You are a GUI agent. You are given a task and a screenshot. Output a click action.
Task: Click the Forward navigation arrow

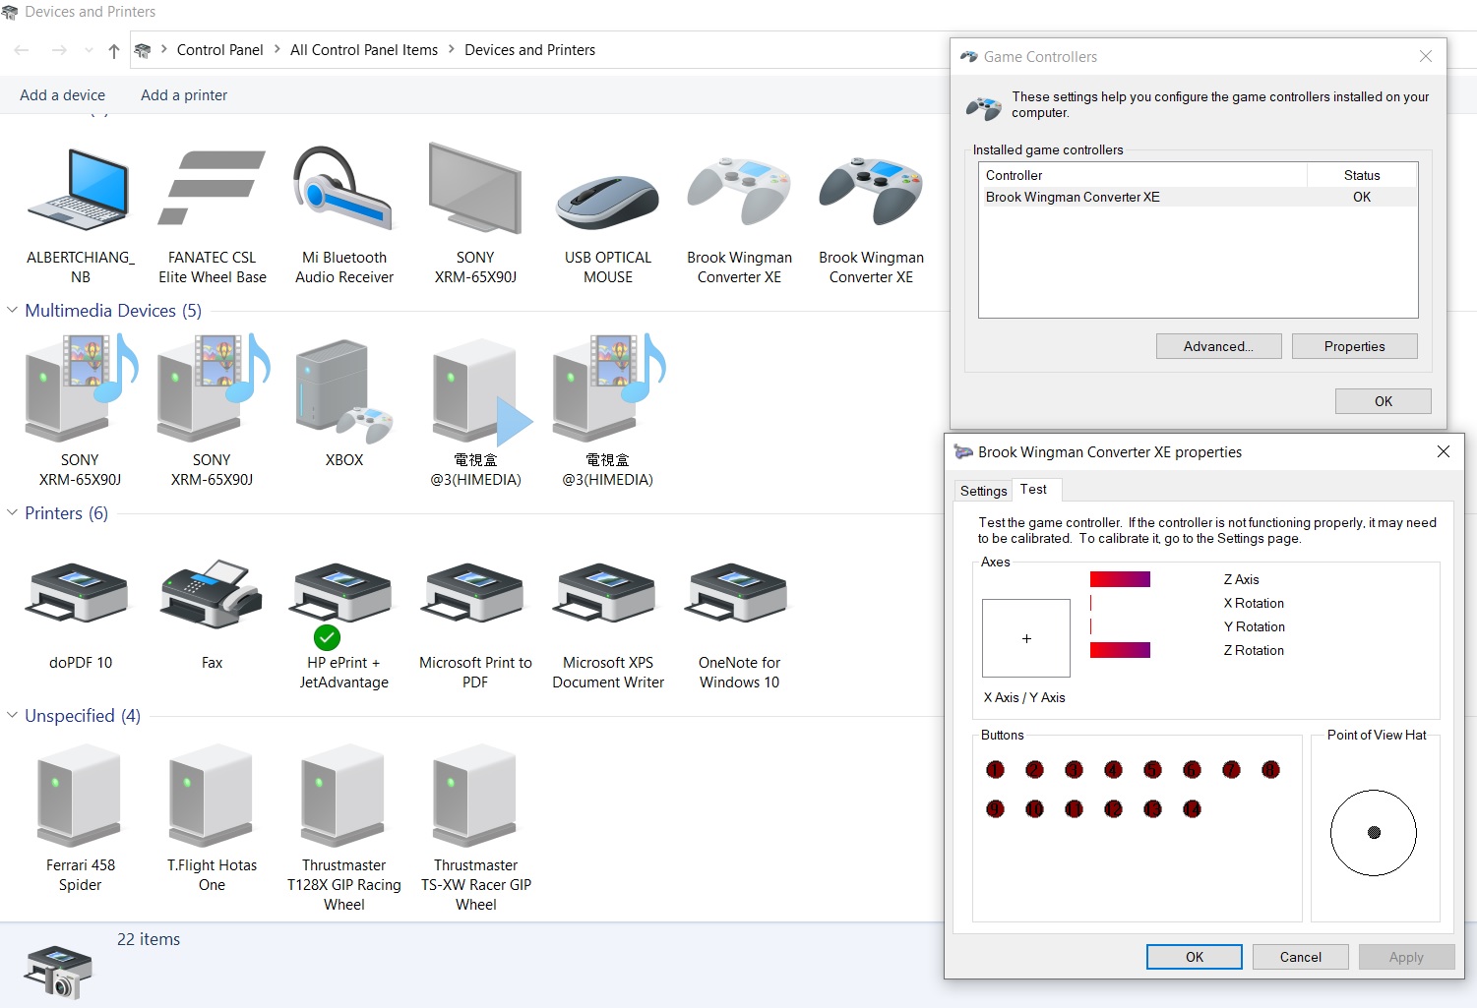point(59,50)
